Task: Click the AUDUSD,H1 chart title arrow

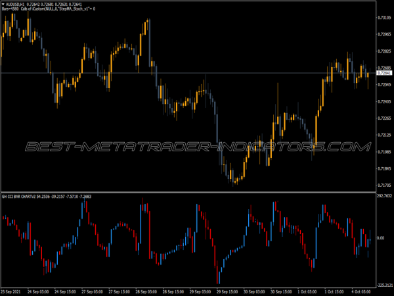Action: pos(3,5)
